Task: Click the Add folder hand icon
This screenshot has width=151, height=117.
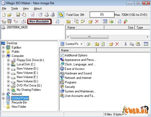Action: coord(83,21)
